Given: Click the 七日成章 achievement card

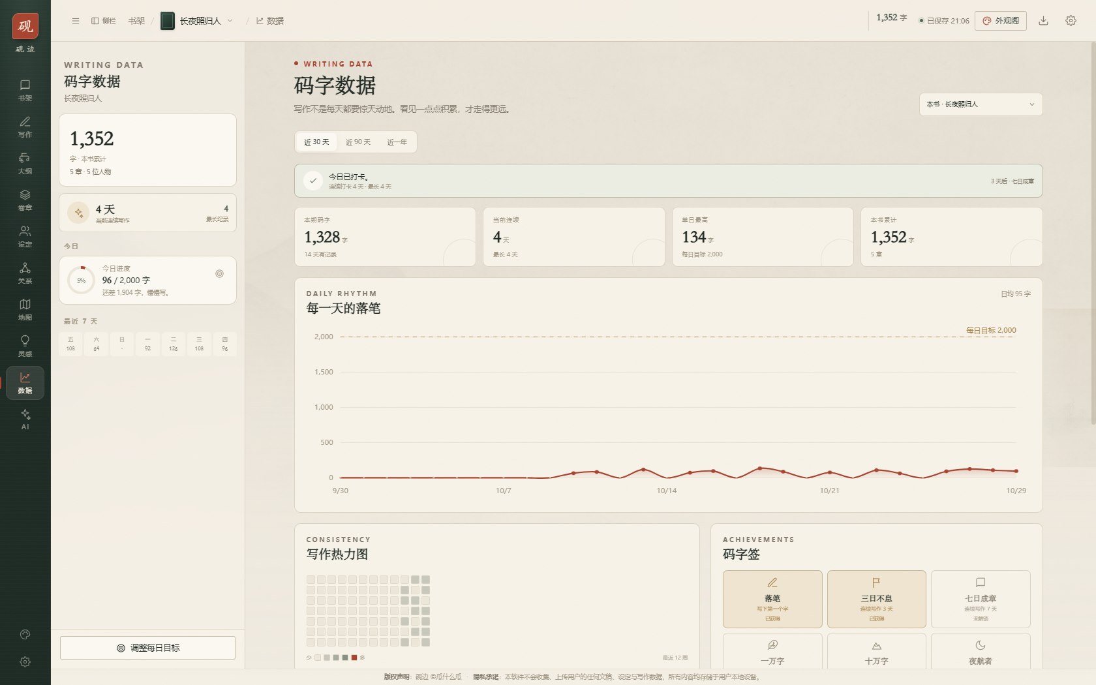Looking at the screenshot, I should (981, 599).
